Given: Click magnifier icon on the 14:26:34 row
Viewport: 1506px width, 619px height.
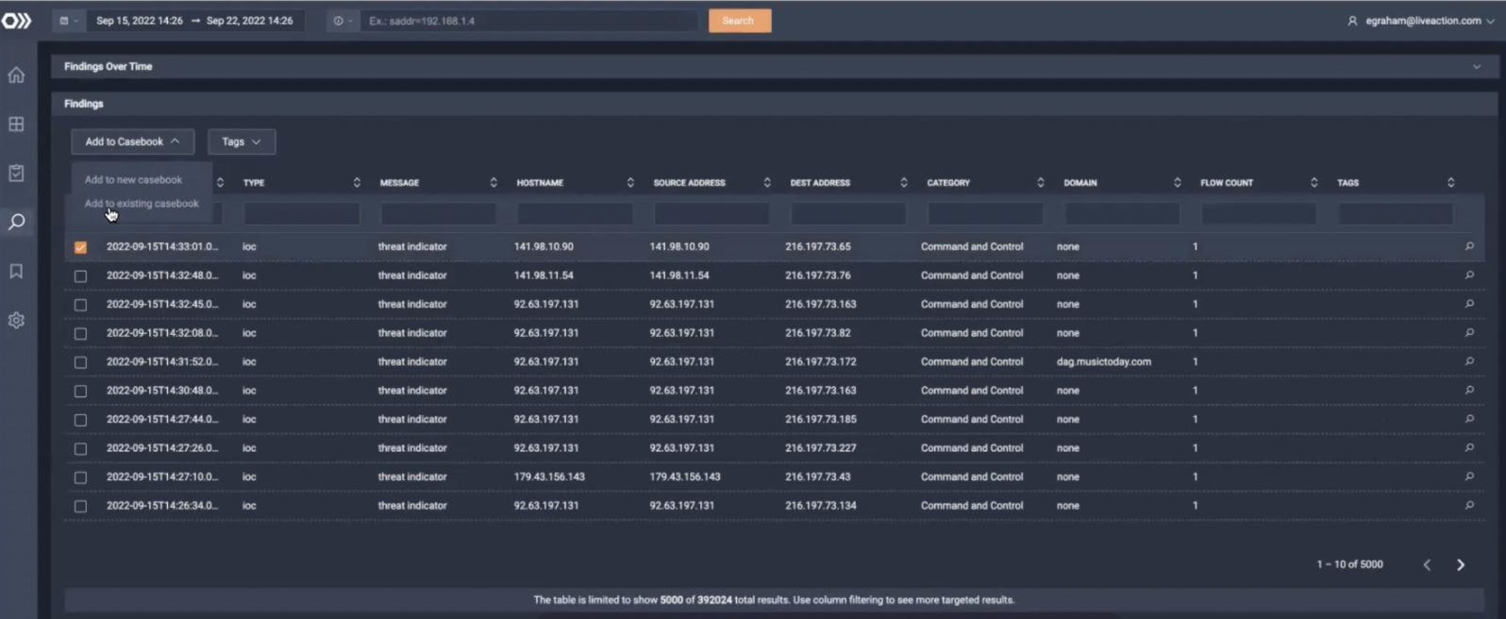Looking at the screenshot, I should (x=1469, y=506).
